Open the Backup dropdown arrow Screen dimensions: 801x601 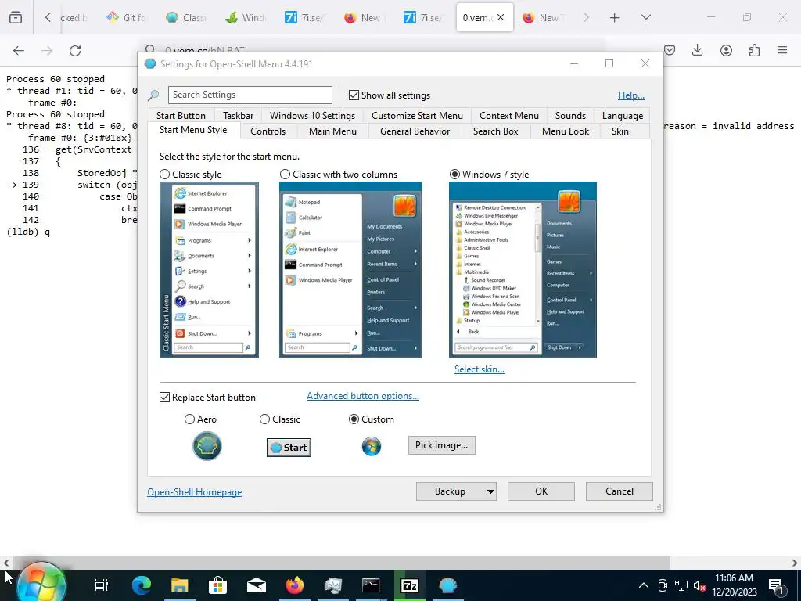490,491
